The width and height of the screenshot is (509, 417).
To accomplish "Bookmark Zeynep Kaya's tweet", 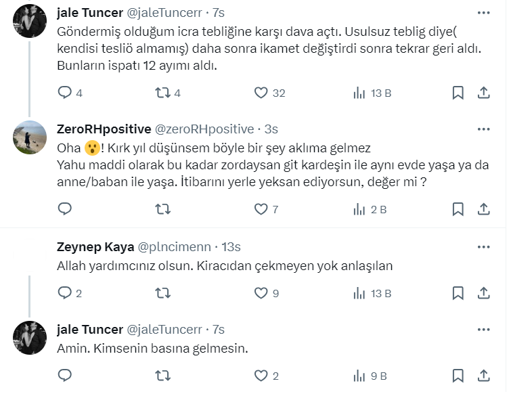I will click(x=458, y=293).
